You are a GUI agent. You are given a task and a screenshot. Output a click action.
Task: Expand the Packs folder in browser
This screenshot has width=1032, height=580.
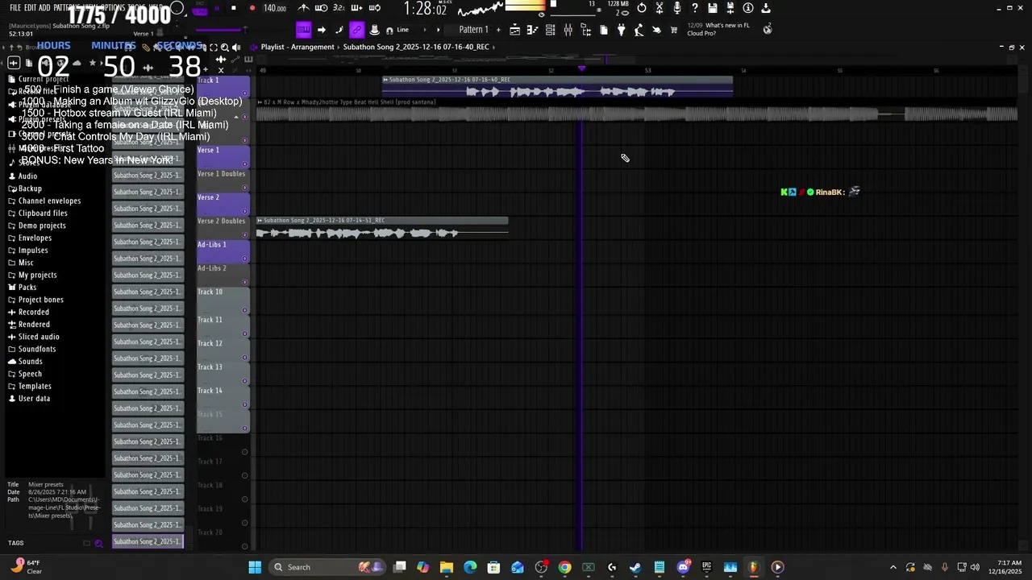click(x=27, y=287)
